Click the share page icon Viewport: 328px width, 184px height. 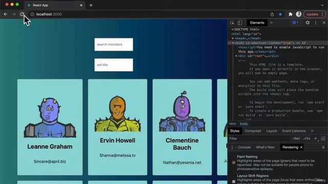point(272,14)
